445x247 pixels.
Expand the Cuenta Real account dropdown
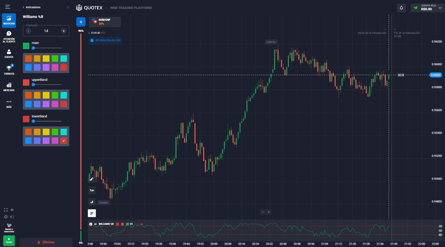(440, 8)
